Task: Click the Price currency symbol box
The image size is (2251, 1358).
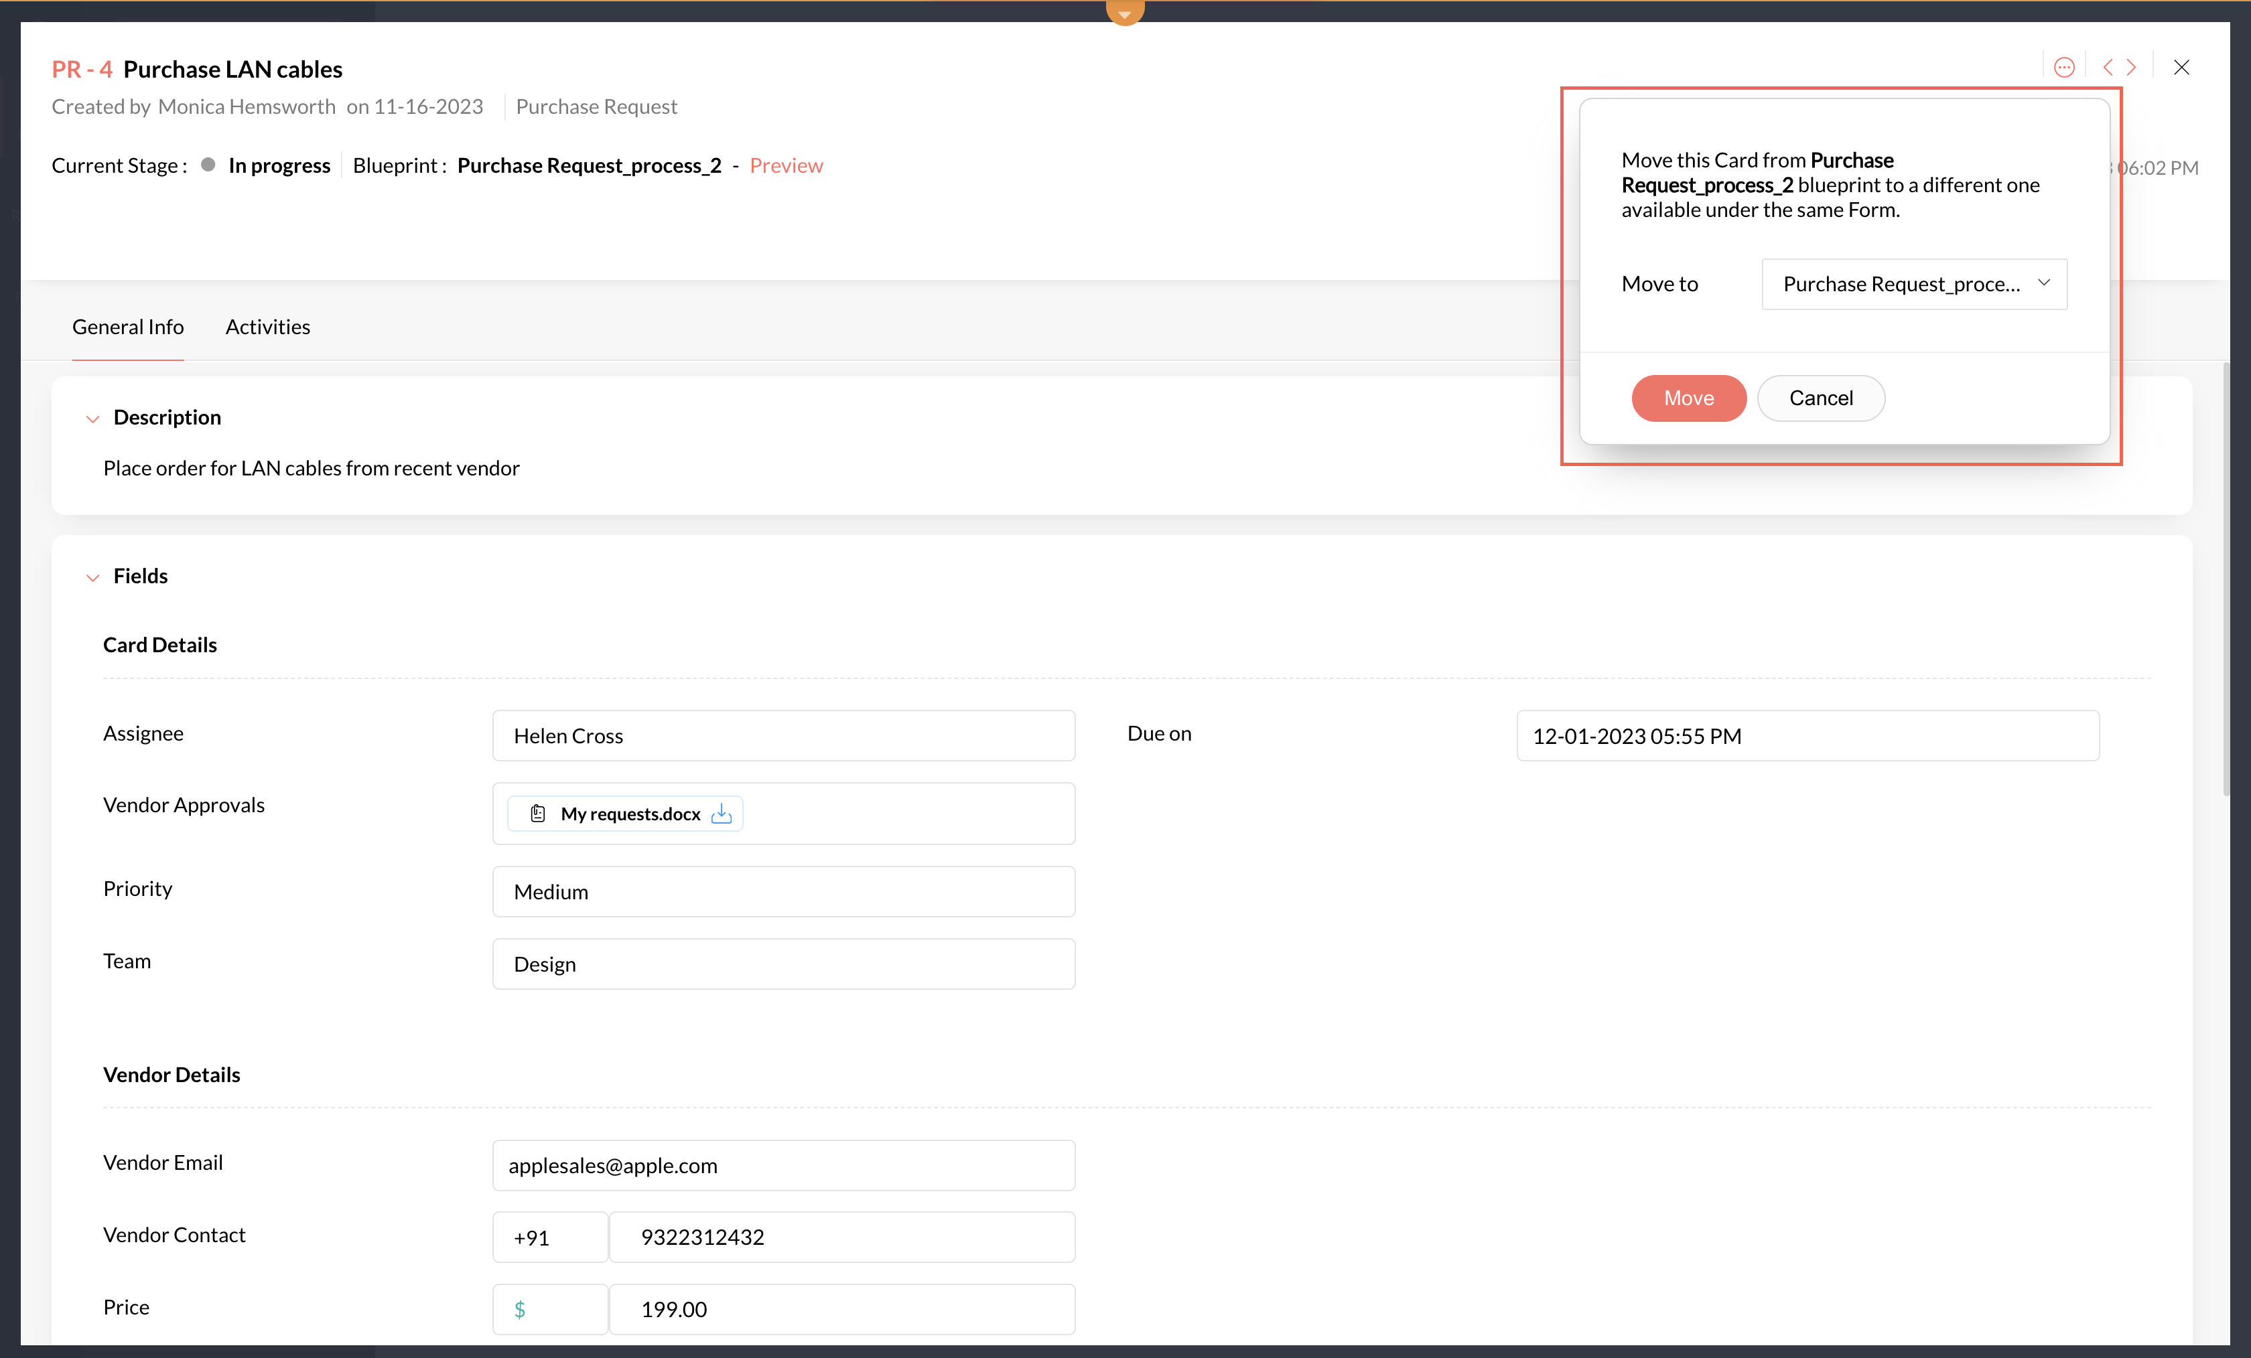Action: (550, 1308)
